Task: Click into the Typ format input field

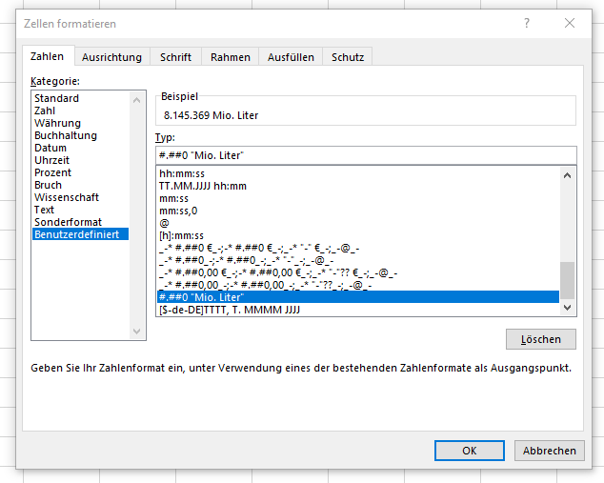Action: point(366,155)
